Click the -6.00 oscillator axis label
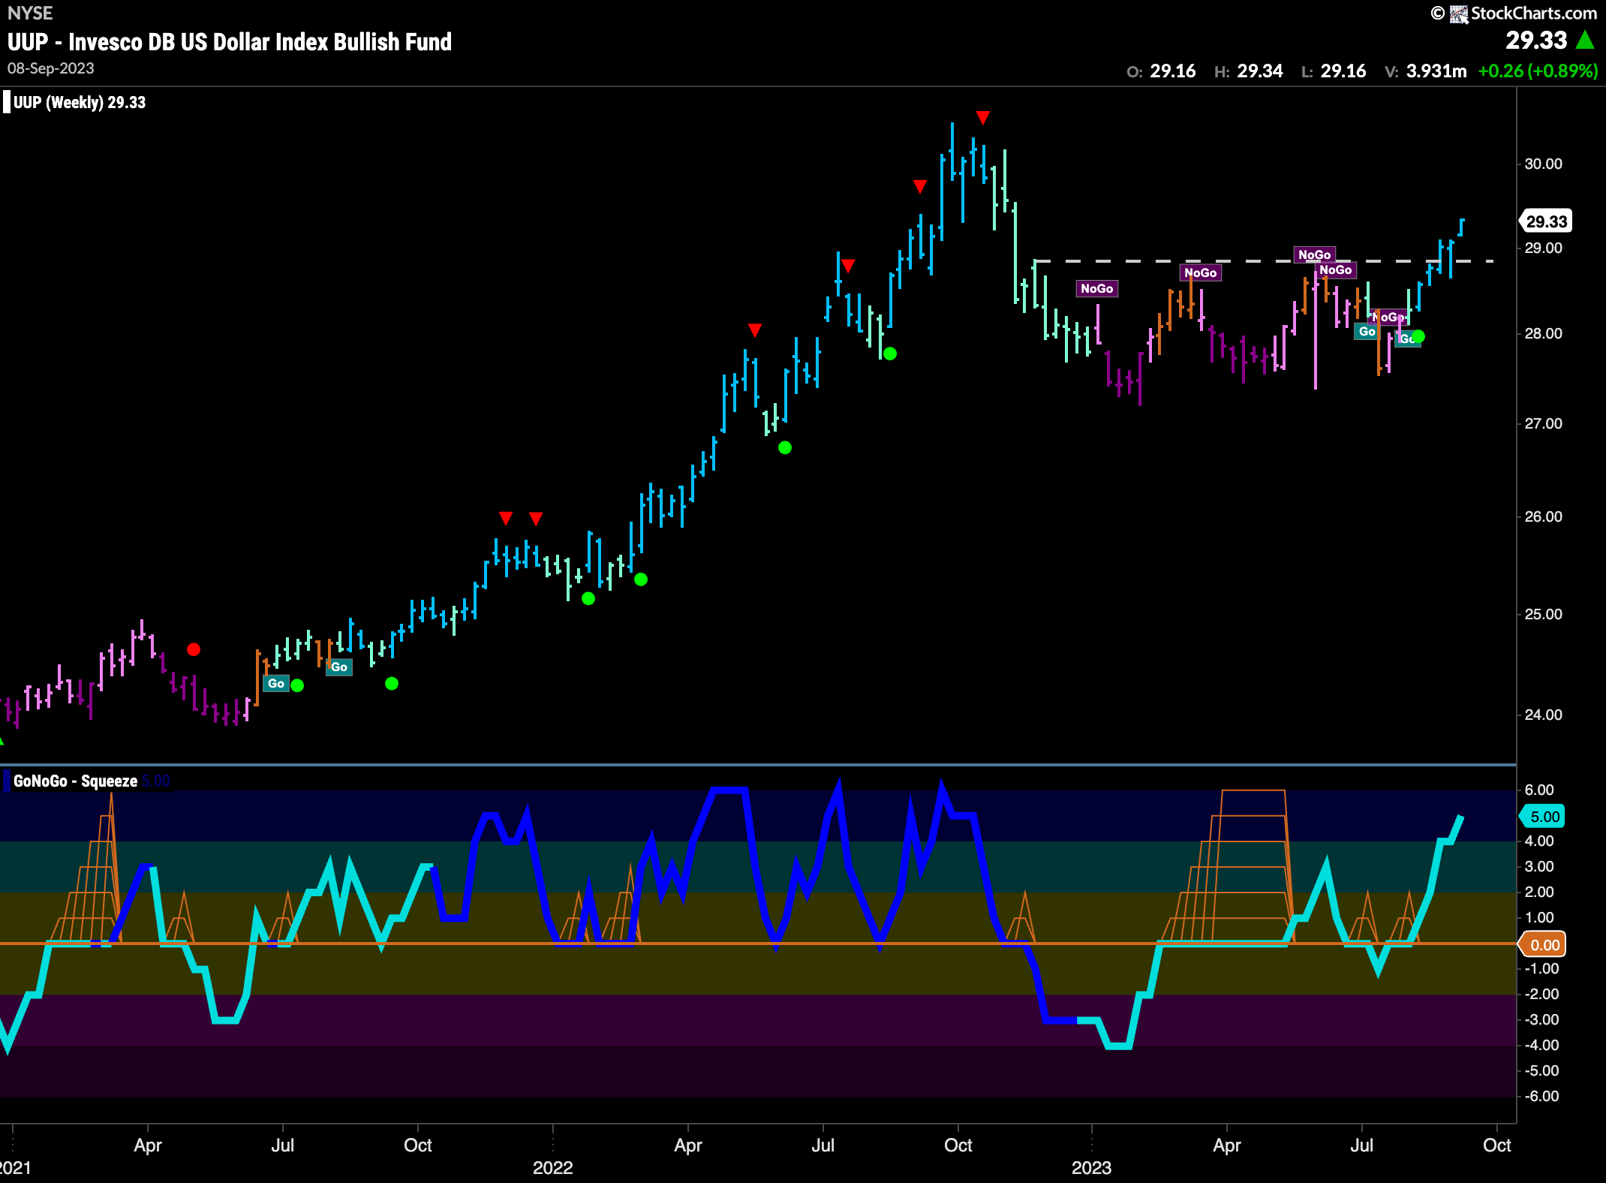The height and width of the screenshot is (1183, 1606). point(1541,1096)
